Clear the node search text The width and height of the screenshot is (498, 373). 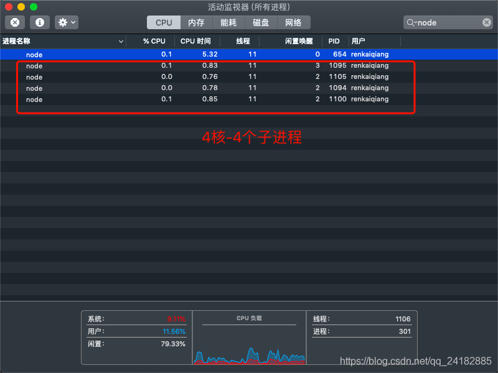(x=486, y=22)
